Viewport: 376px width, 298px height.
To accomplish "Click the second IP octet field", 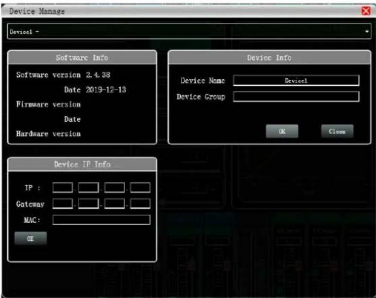I will [88, 187].
